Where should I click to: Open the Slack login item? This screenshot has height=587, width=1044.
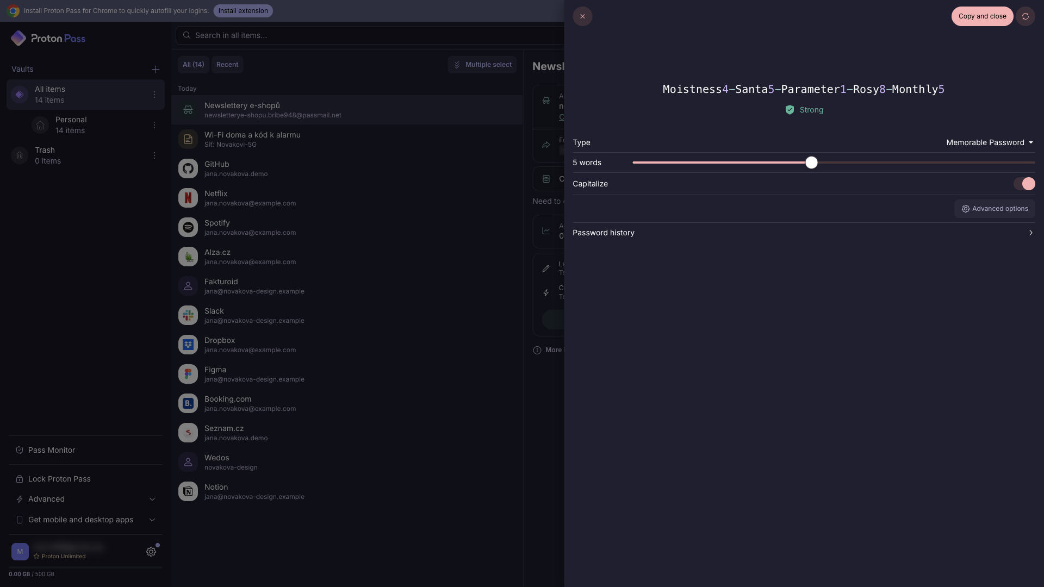347,315
